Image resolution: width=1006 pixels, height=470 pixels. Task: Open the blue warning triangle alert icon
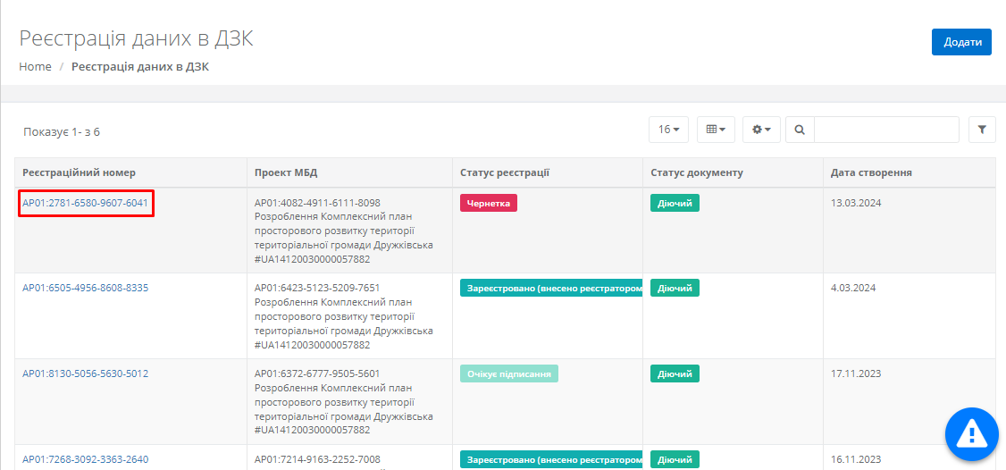971,433
